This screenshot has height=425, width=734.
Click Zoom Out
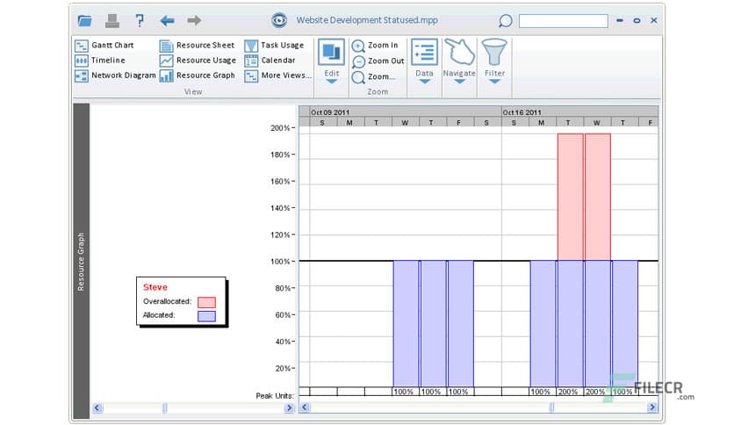point(378,61)
